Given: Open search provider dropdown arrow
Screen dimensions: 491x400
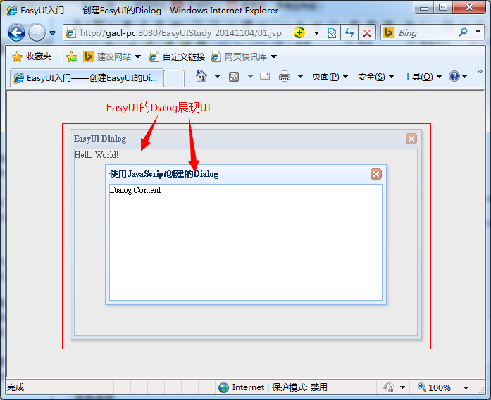Looking at the screenshot, I should (x=478, y=32).
